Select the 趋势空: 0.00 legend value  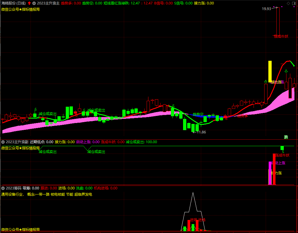(x=92, y=3)
